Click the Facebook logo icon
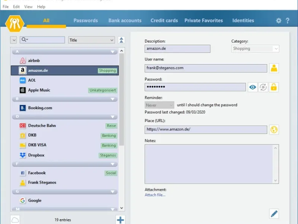This screenshot has height=224, width=298. (23, 173)
